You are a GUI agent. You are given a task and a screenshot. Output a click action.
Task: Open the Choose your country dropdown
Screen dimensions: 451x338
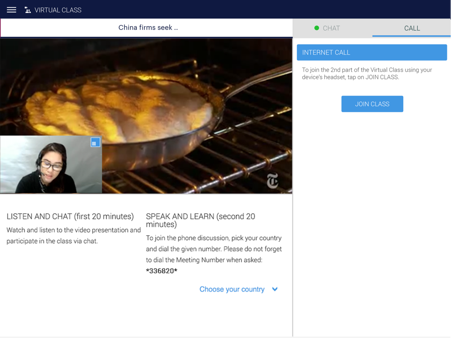tap(232, 289)
